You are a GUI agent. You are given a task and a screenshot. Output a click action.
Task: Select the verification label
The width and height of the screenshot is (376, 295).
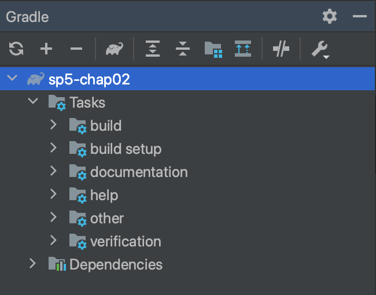pos(126,241)
